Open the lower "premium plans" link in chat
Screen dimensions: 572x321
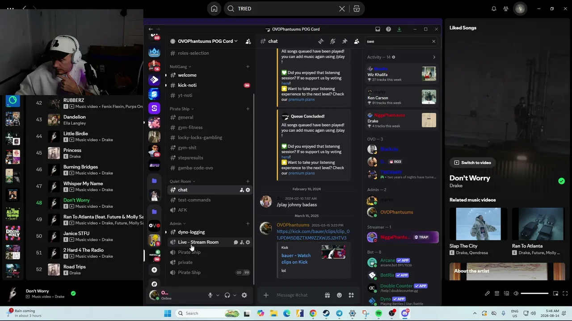point(301,173)
